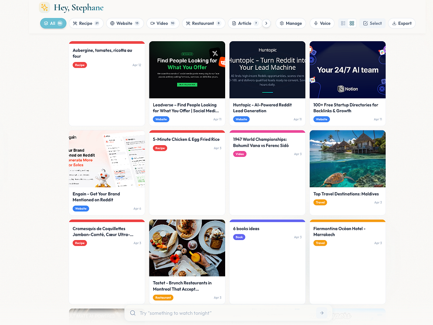Open the 6 books ideas card
This screenshot has height=325, width=433.
pos(267,262)
